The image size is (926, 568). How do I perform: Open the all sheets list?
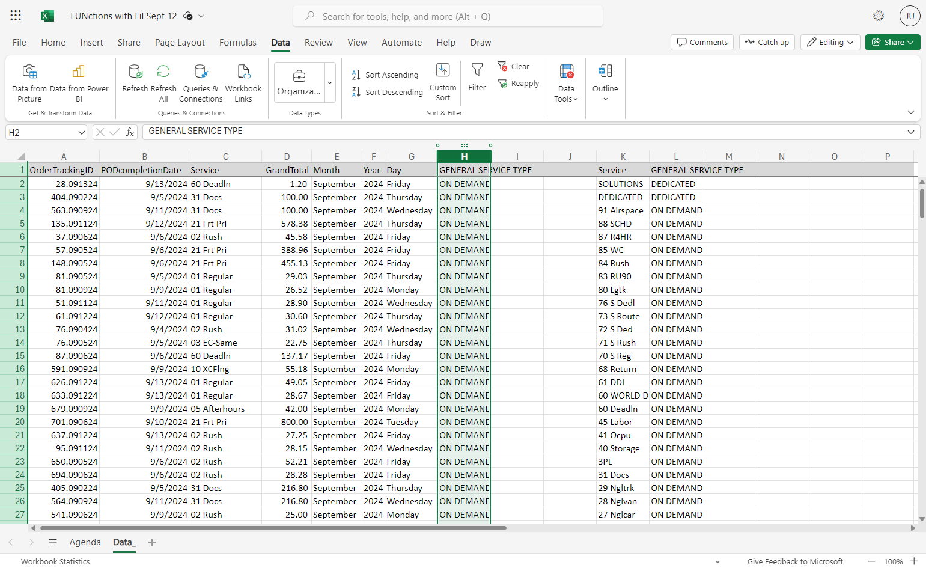(53, 542)
